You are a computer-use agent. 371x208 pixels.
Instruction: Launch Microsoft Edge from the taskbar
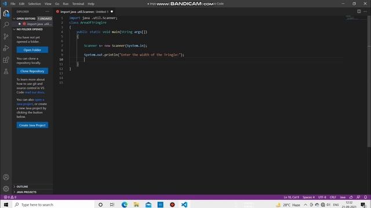(125, 205)
